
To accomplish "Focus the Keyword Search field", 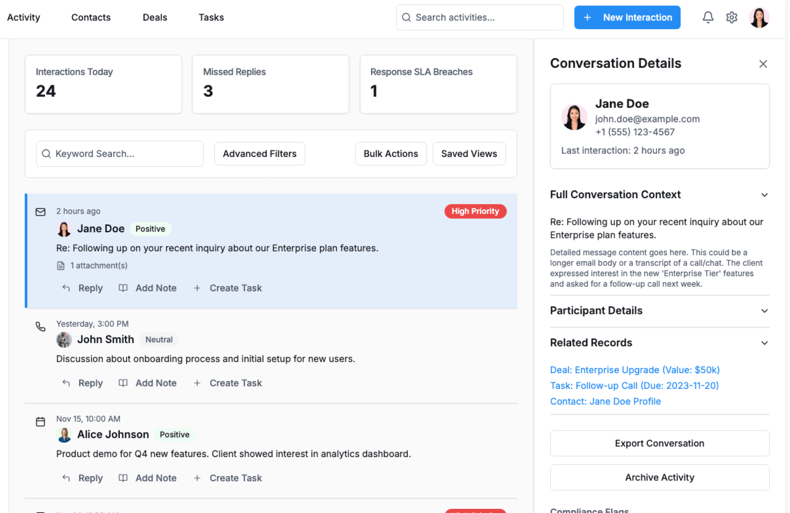I will [123, 154].
